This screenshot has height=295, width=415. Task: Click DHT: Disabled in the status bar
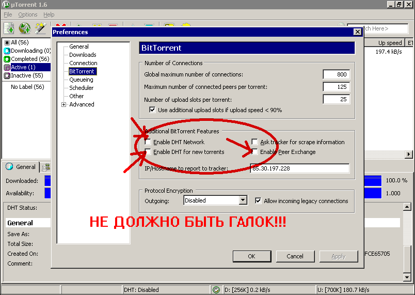point(141,290)
